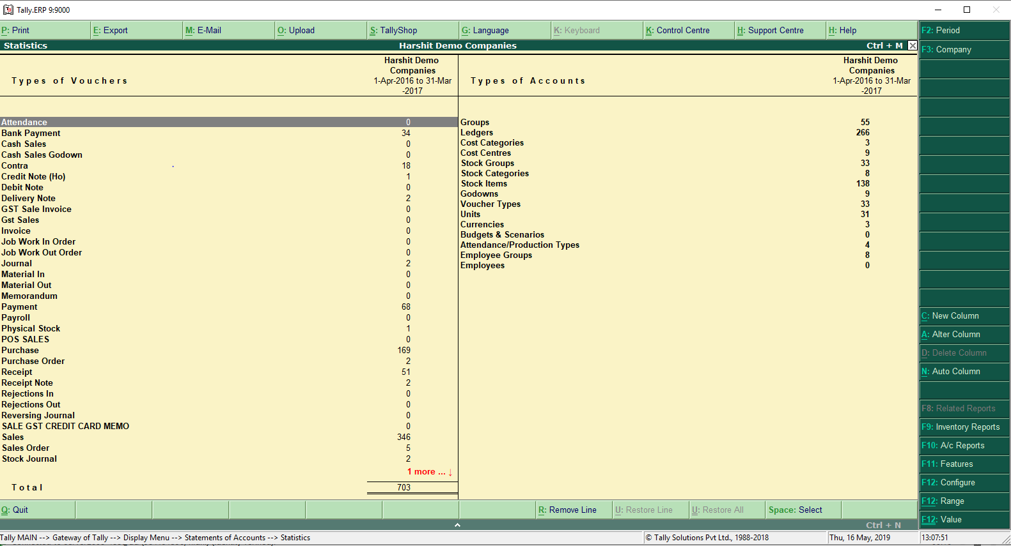Select Attendance/Production Types row
This screenshot has height=546, width=1011.
[688, 245]
